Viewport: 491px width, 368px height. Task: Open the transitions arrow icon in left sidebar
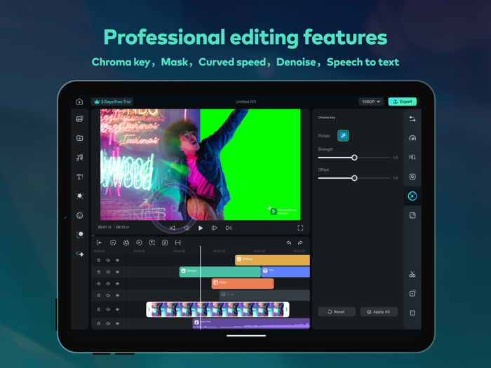point(79,254)
